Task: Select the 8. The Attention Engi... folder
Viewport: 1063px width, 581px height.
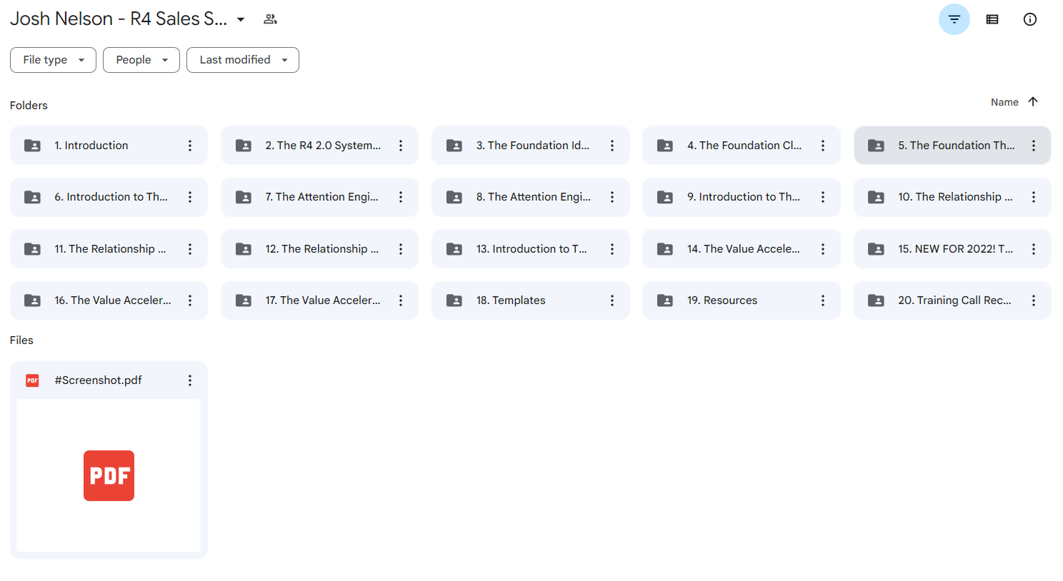Action: pos(531,197)
